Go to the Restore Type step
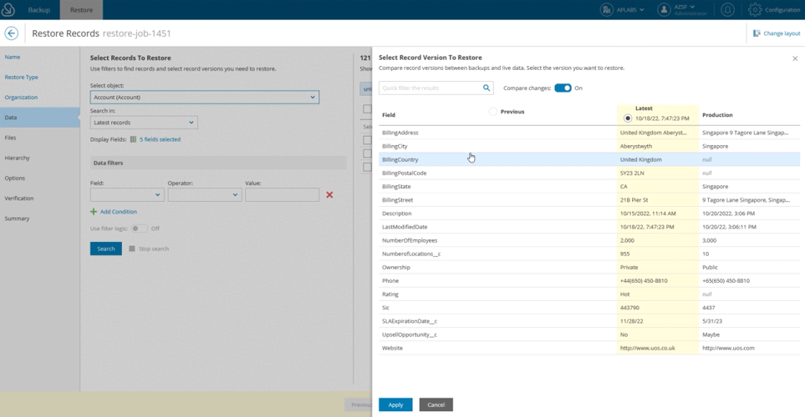 coord(21,78)
